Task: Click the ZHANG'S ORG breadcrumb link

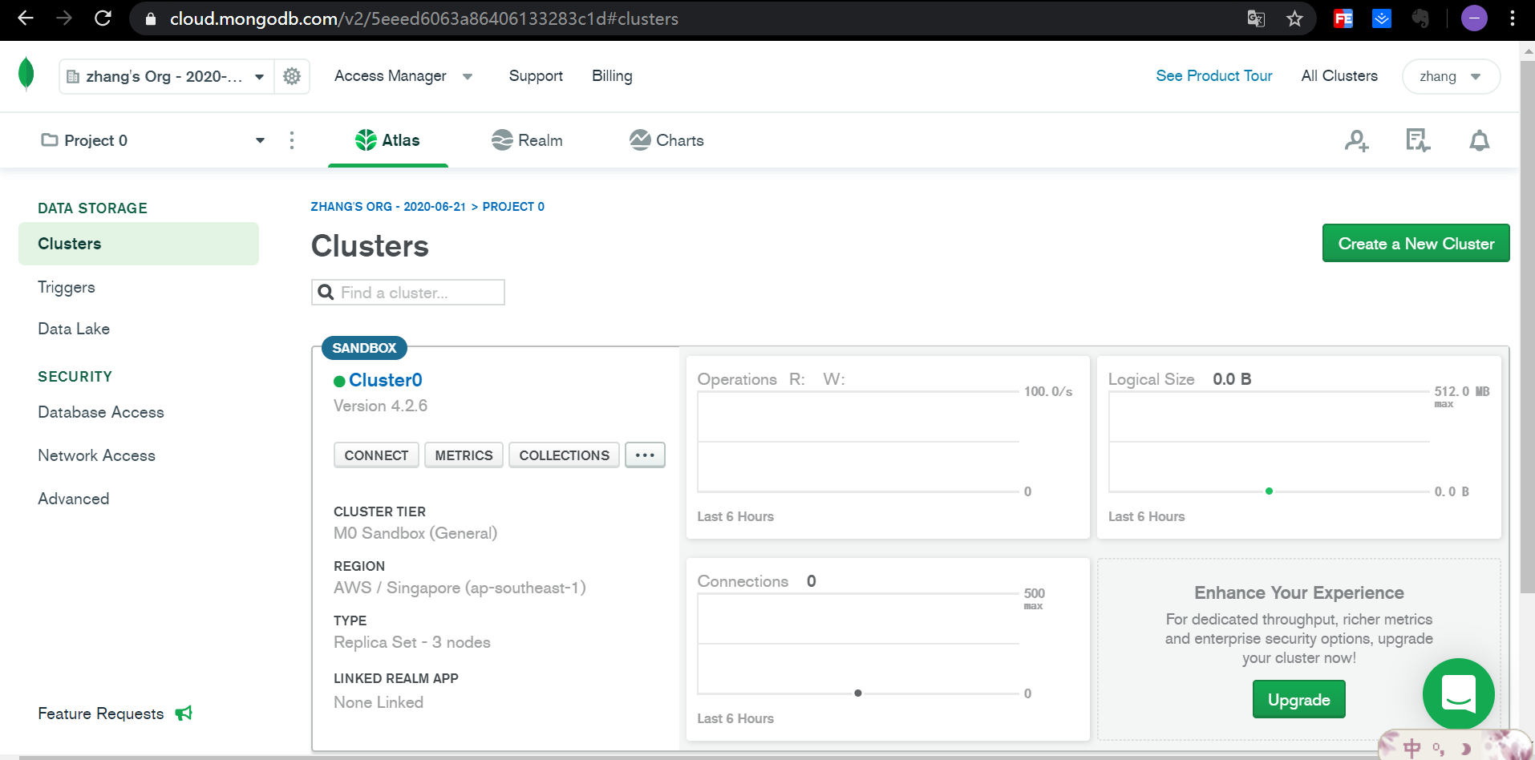Action: pos(388,207)
